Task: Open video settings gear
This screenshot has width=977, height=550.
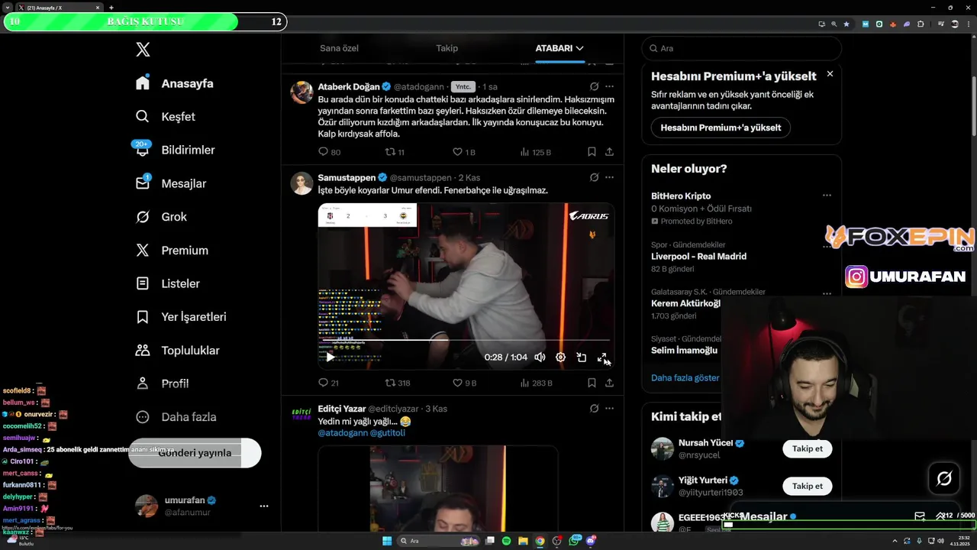Action: pos(560,357)
